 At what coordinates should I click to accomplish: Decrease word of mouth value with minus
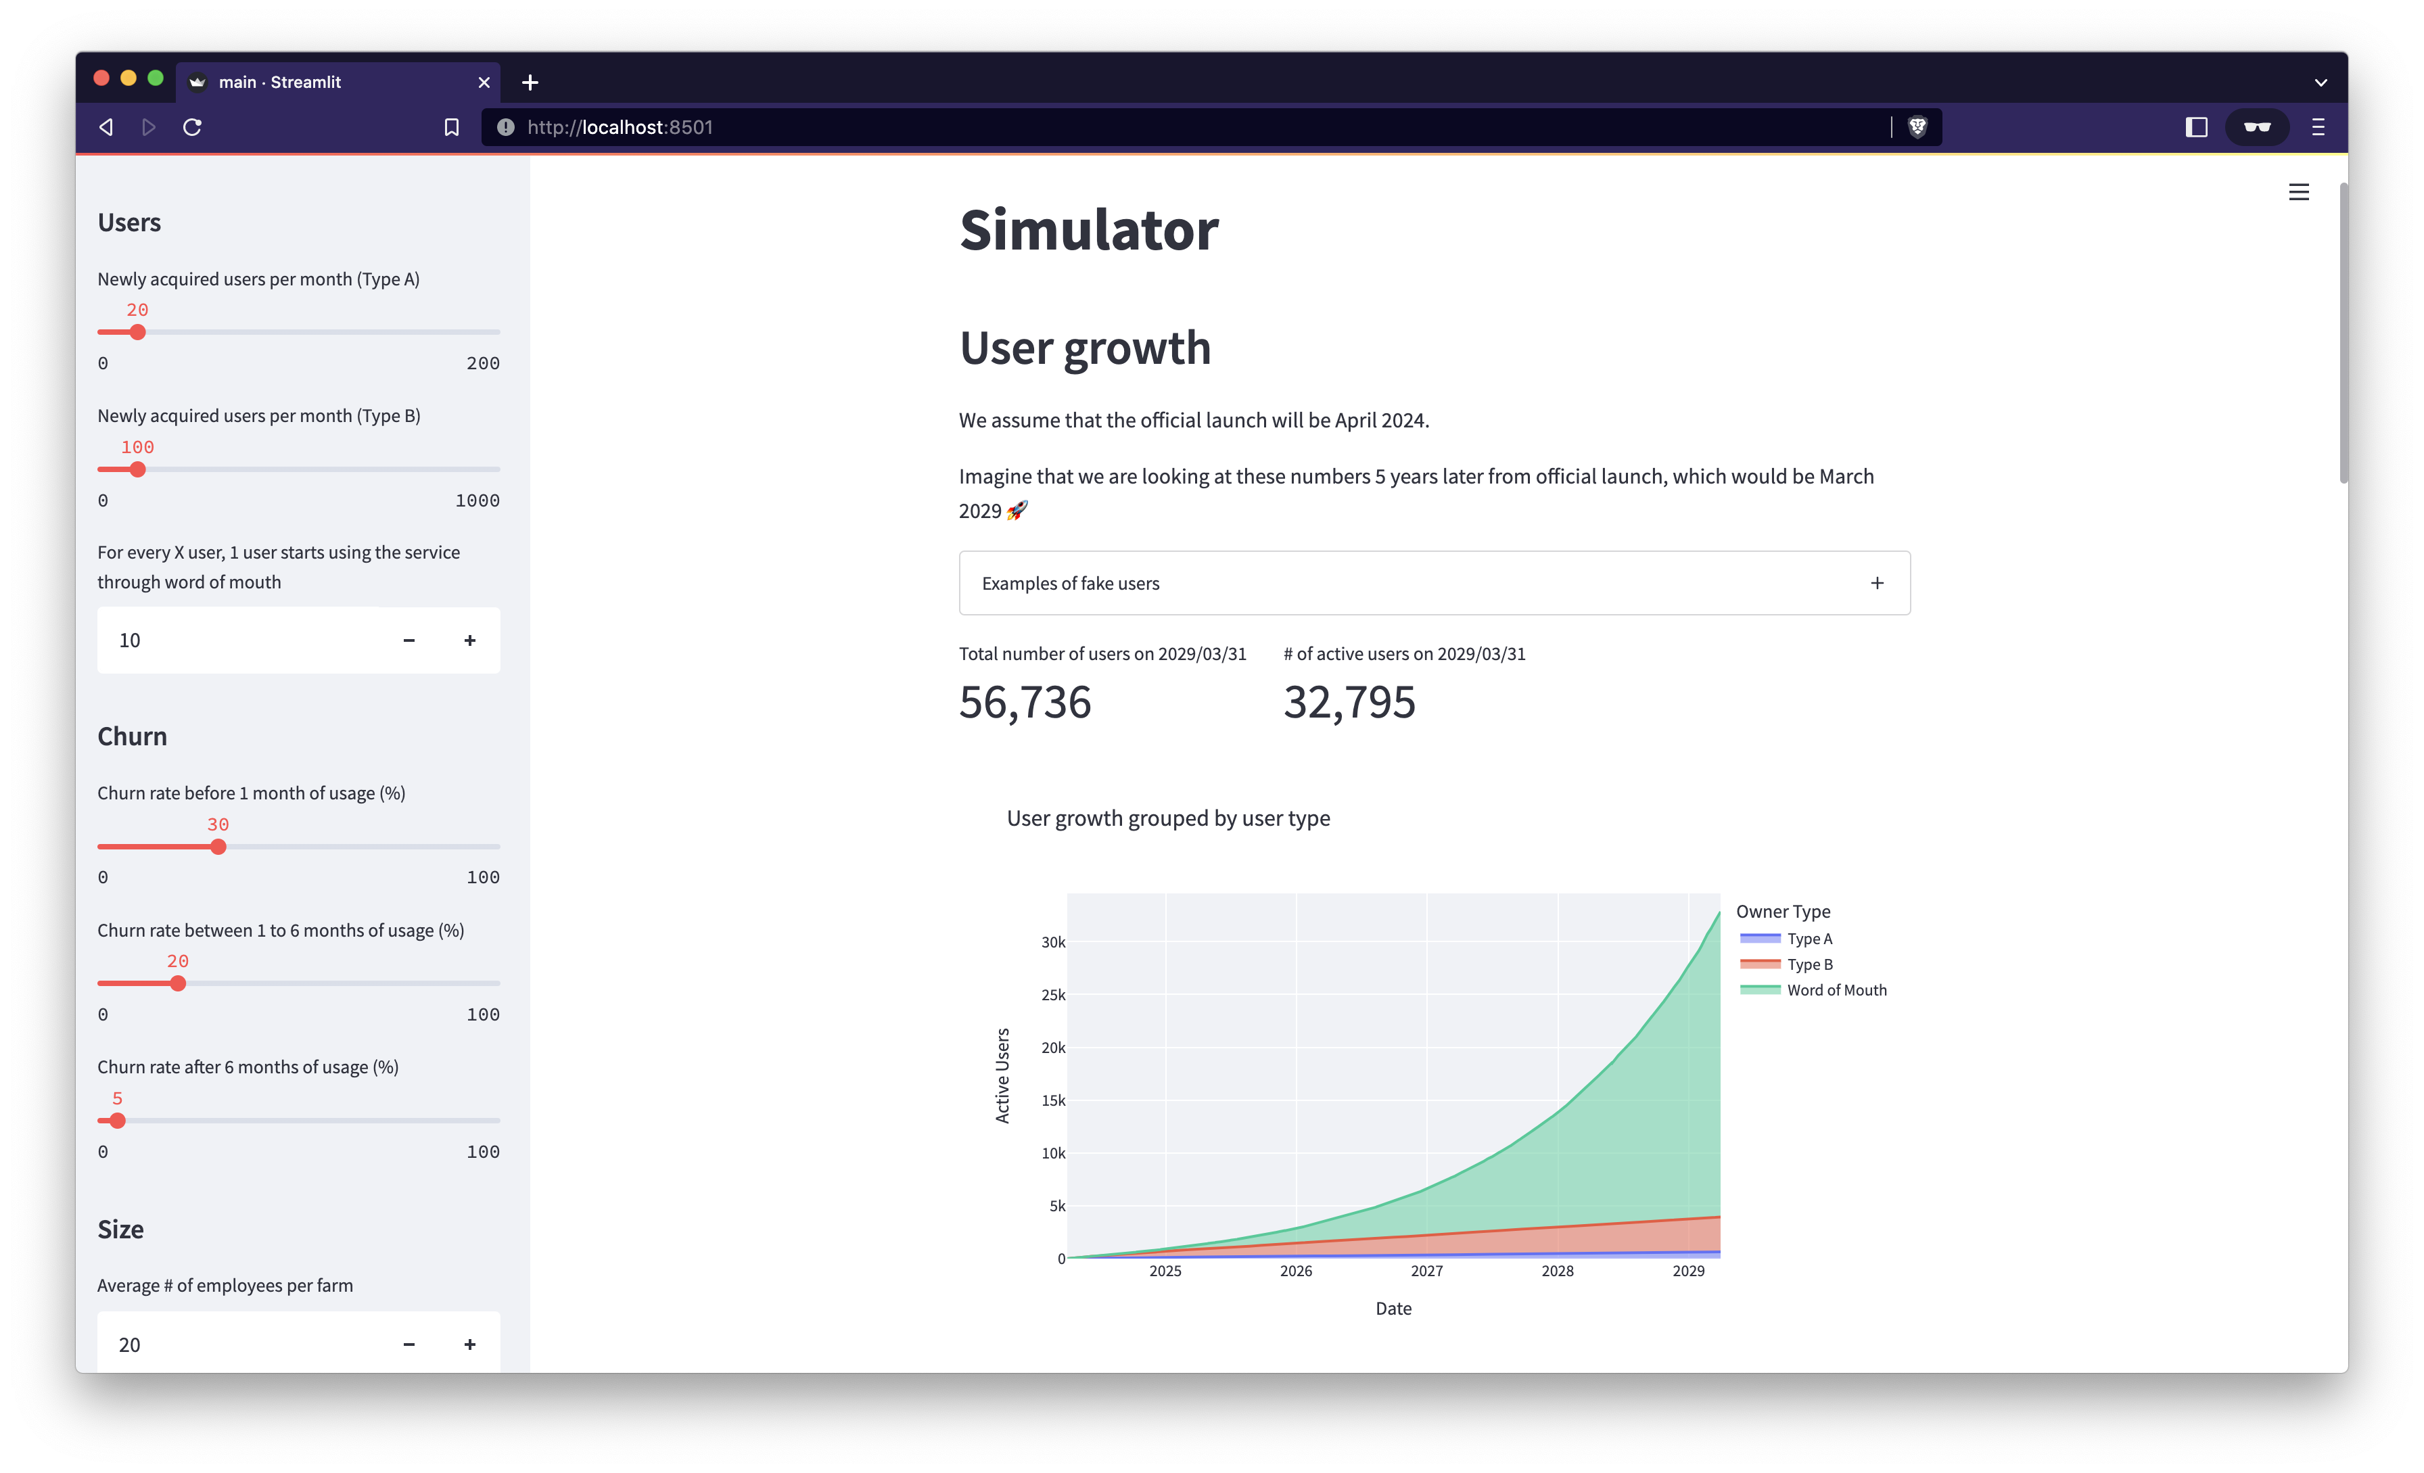[x=409, y=640]
